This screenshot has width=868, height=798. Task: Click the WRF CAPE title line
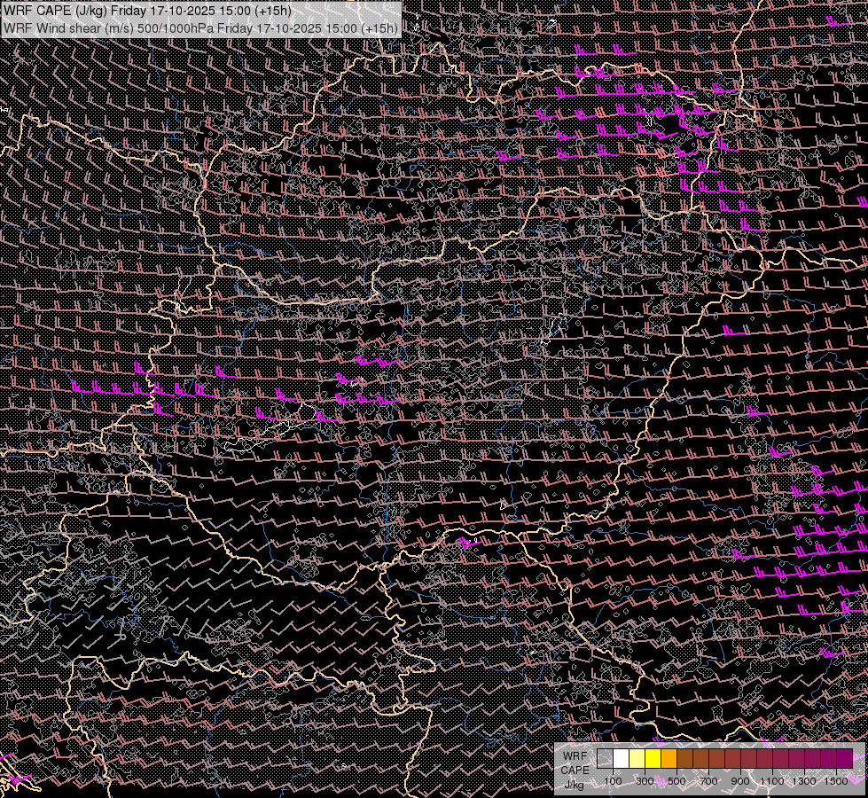coord(148,11)
